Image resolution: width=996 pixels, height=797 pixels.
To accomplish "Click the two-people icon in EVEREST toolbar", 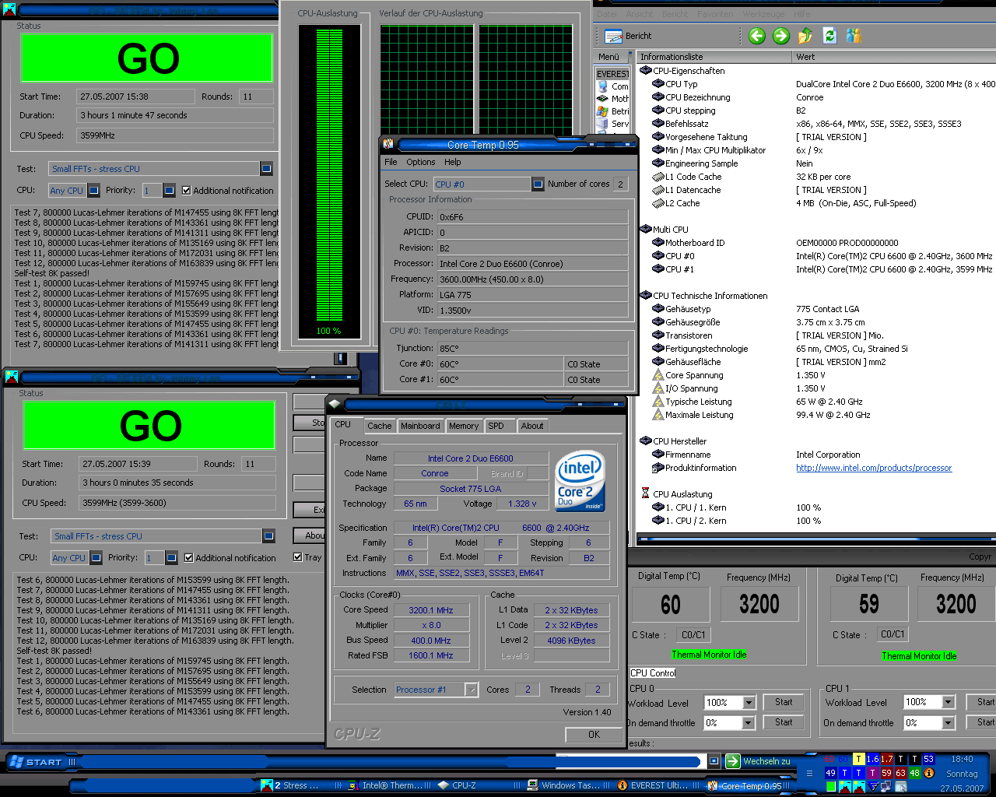I will pos(854,36).
